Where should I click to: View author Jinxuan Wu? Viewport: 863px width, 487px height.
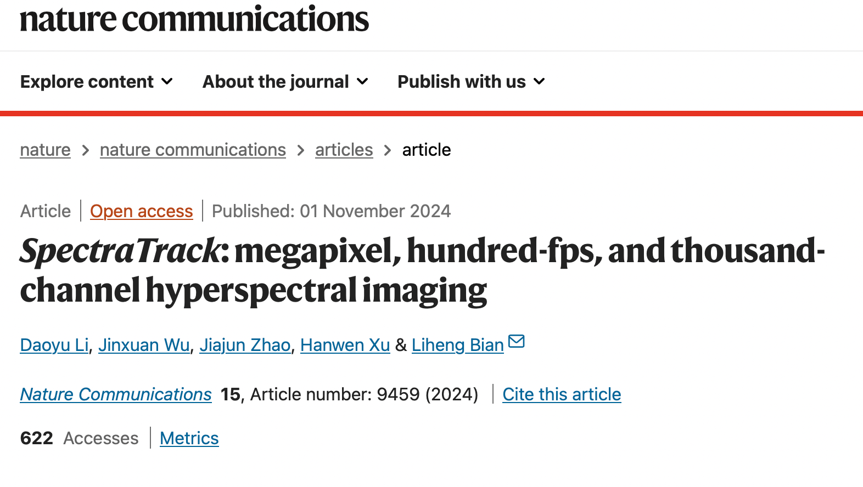(144, 345)
